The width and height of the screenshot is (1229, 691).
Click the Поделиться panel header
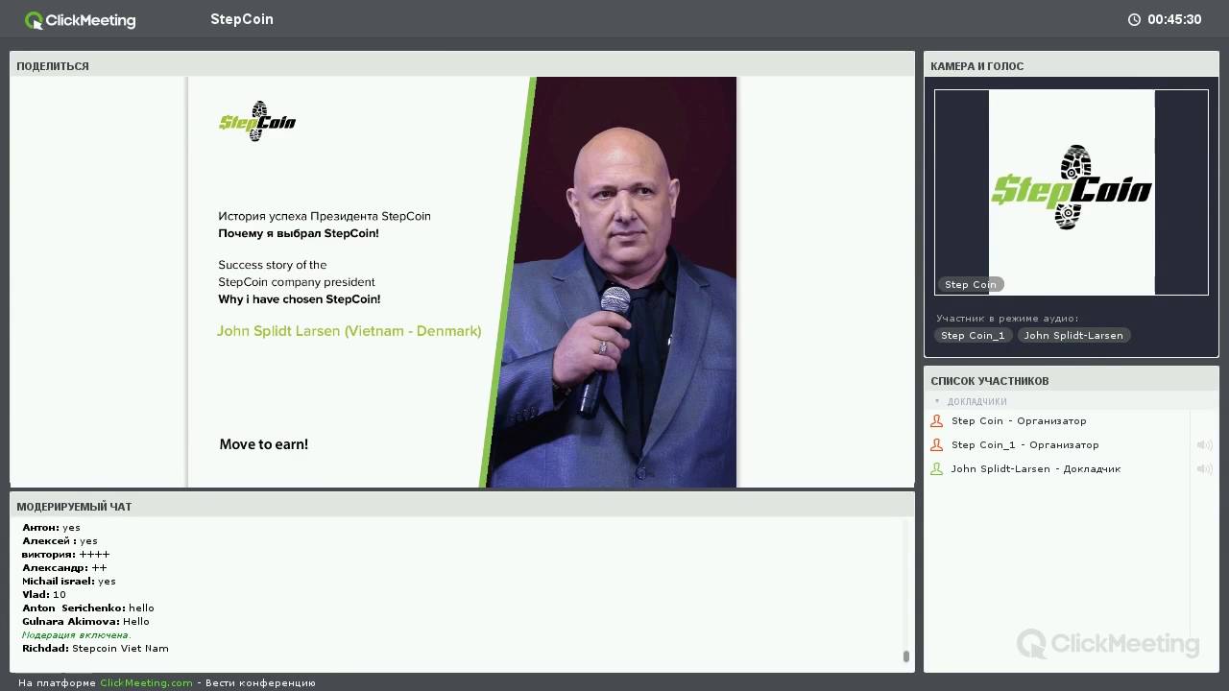(x=462, y=65)
